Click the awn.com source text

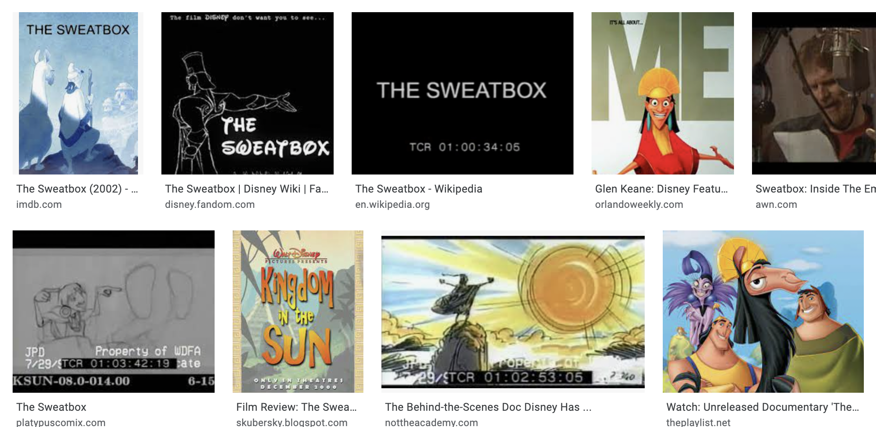pos(776,205)
